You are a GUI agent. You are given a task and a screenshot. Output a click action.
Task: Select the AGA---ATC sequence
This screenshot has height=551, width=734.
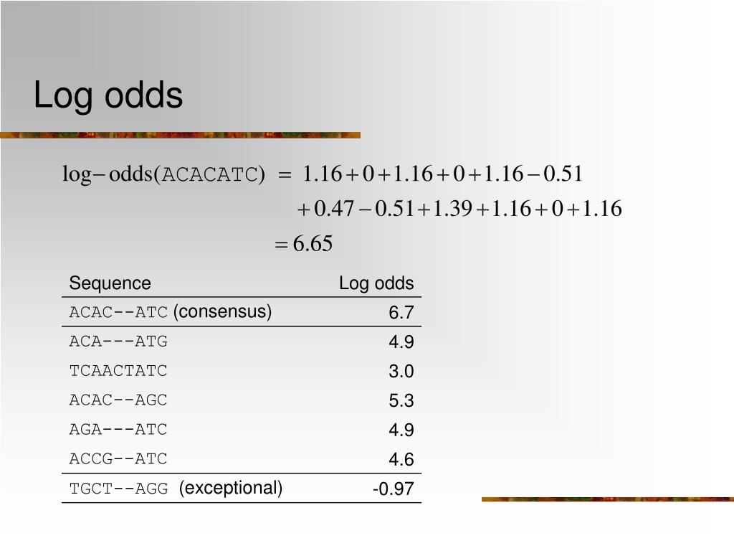click(118, 429)
